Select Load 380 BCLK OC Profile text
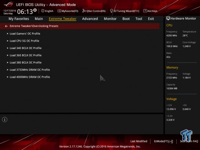 (25, 63)
